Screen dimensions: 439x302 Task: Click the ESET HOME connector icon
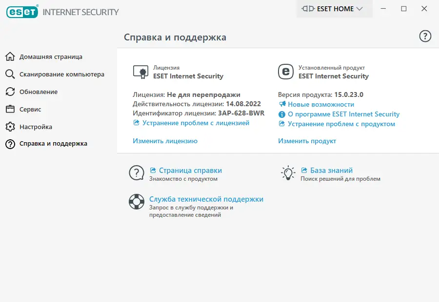click(x=308, y=9)
